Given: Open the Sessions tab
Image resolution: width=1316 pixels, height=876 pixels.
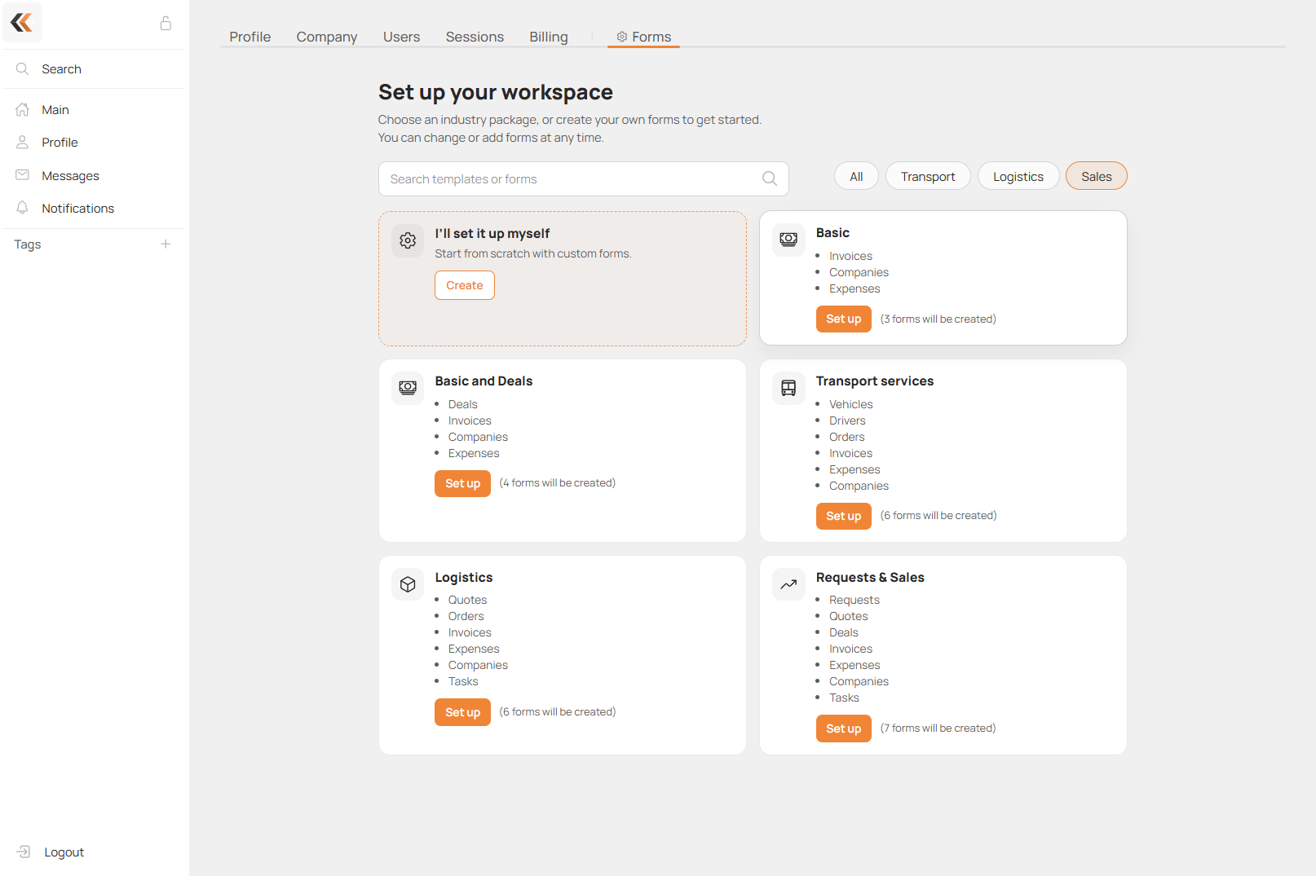Looking at the screenshot, I should [475, 36].
